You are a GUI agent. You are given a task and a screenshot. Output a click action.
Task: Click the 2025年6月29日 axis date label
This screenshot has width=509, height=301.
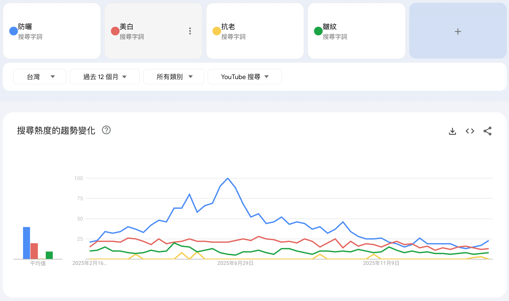tap(235, 263)
